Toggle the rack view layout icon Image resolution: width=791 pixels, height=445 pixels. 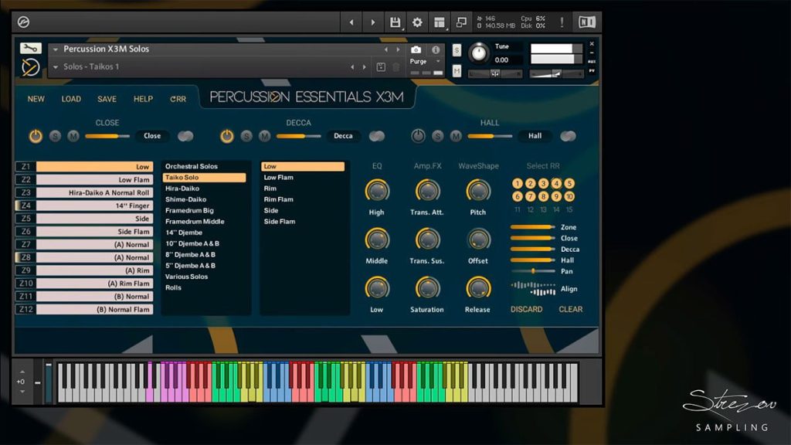click(440, 22)
